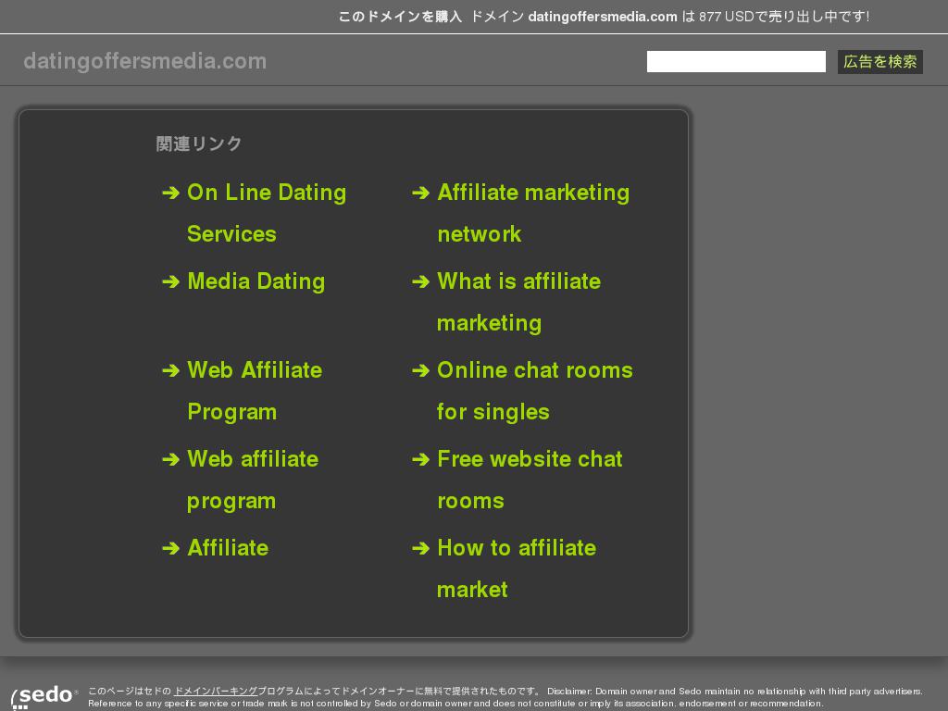Click the arrow icon beside Online chat rooms

point(421,370)
